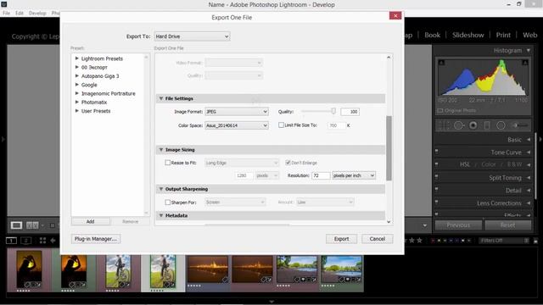
Task: Click the Resolution field showing 72
Action: [x=321, y=175]
